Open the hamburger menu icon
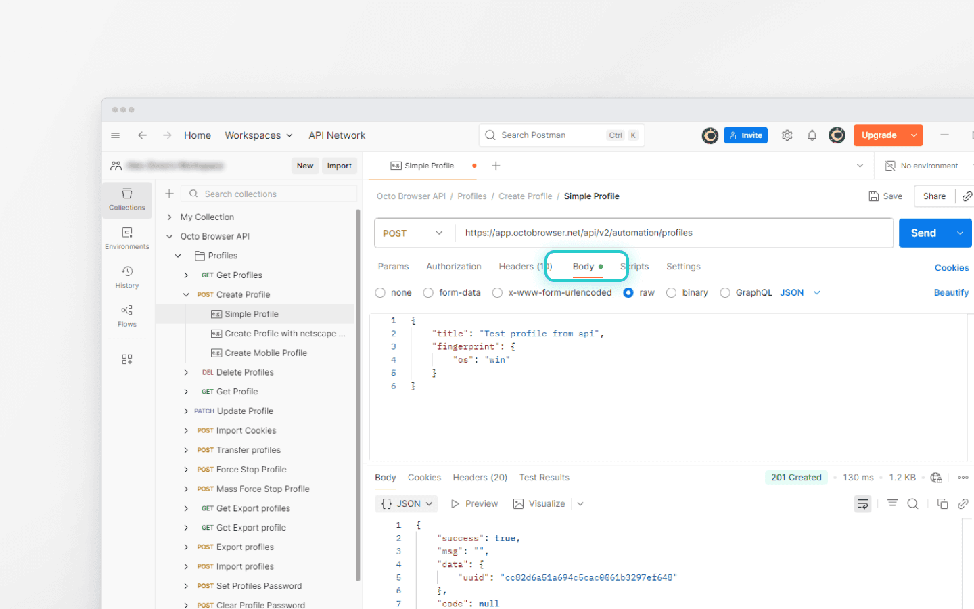The image size is (974, 609). pyautogui.click(x=116, y=135)
